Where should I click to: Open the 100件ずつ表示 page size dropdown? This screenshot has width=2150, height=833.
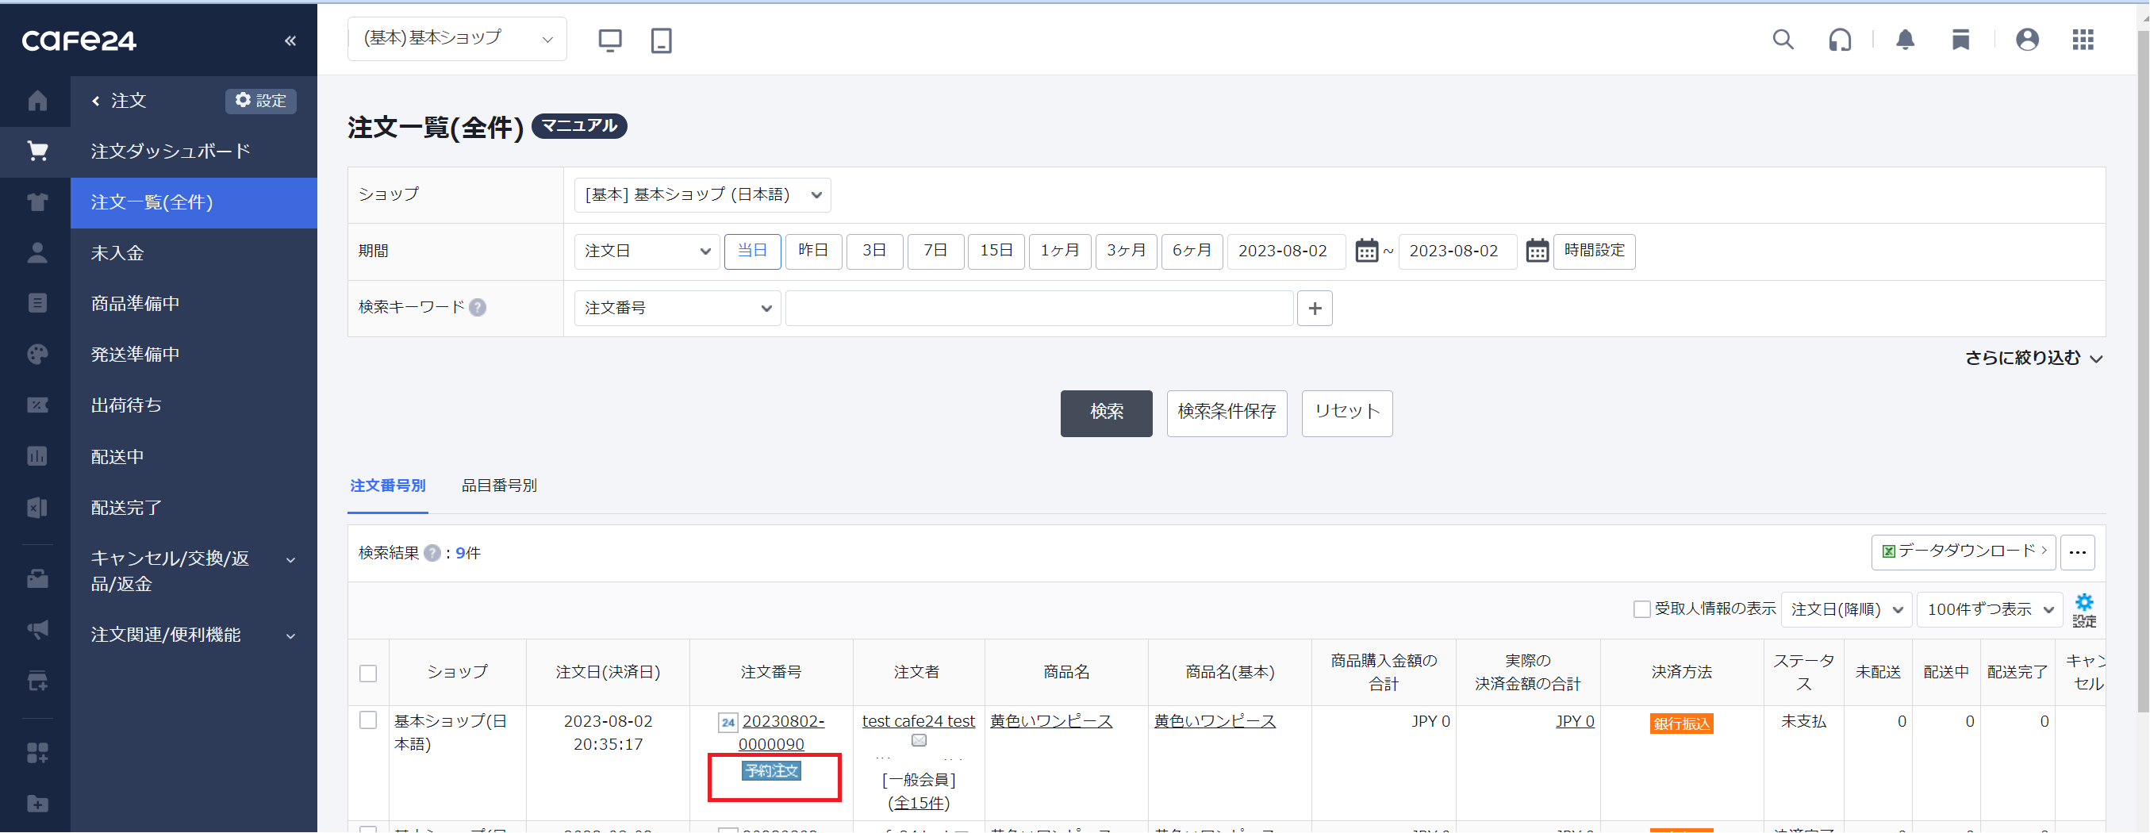(1990, 610)
